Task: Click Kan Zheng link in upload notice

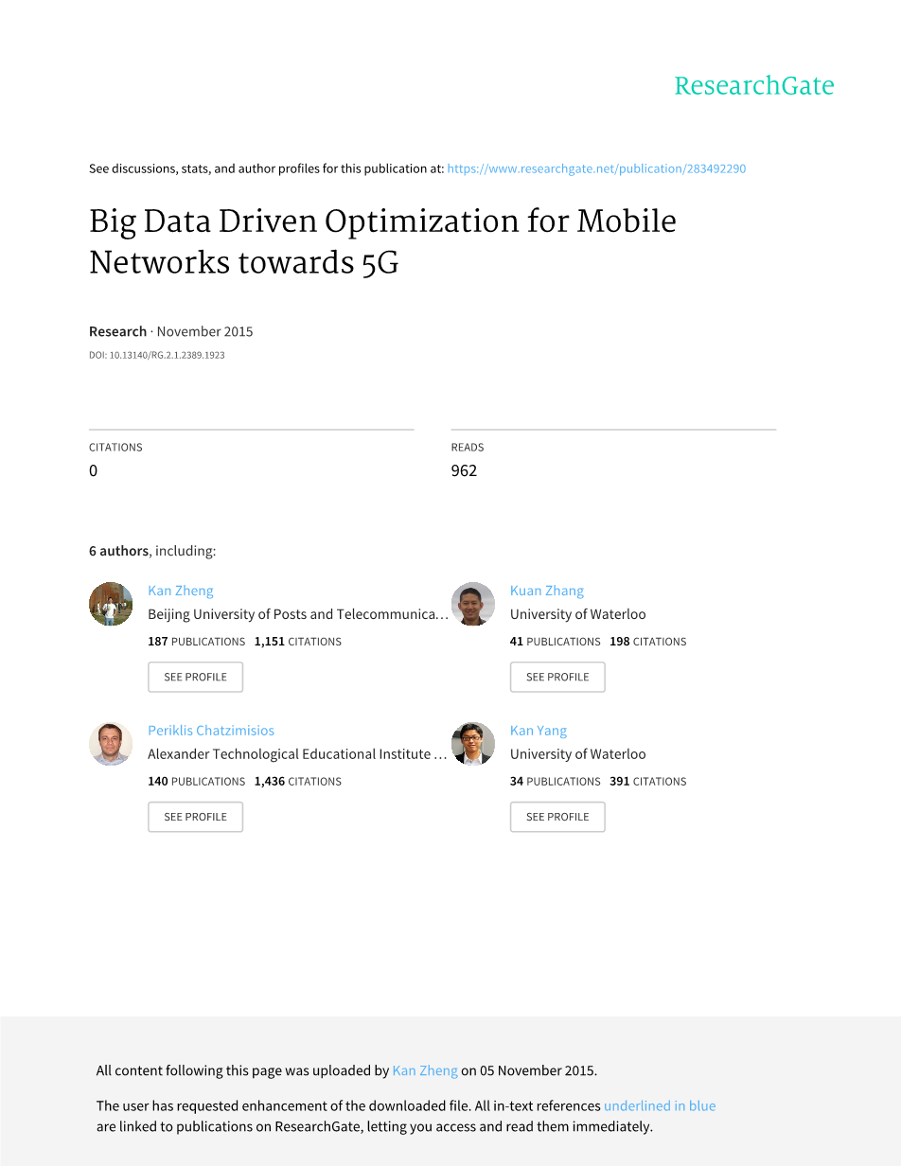Action: click(425, 1071)
